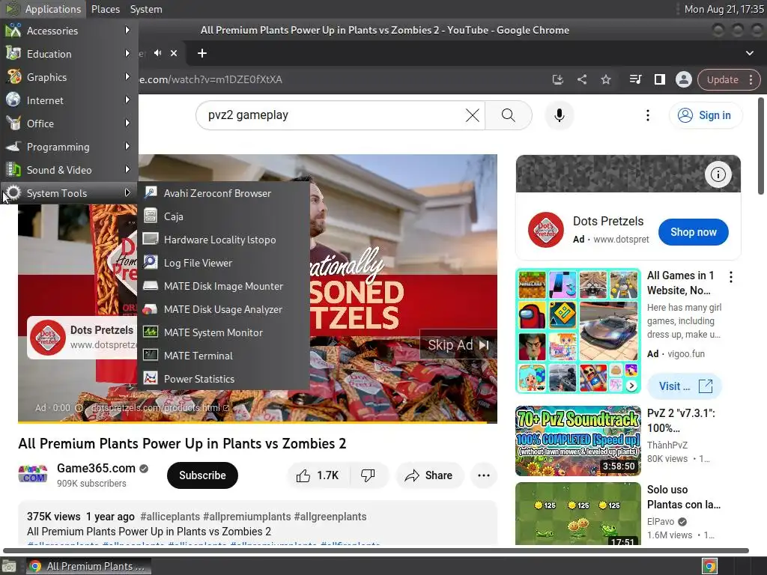
Task: Open options for All Games ad
Action: pos(731,277)
